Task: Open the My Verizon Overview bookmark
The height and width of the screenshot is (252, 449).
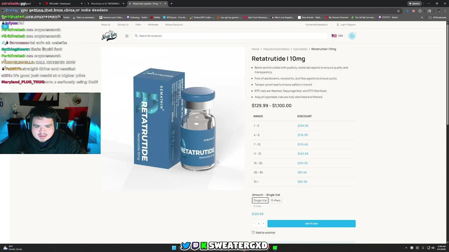Action: pyautogui.click(x=337, y=17)
